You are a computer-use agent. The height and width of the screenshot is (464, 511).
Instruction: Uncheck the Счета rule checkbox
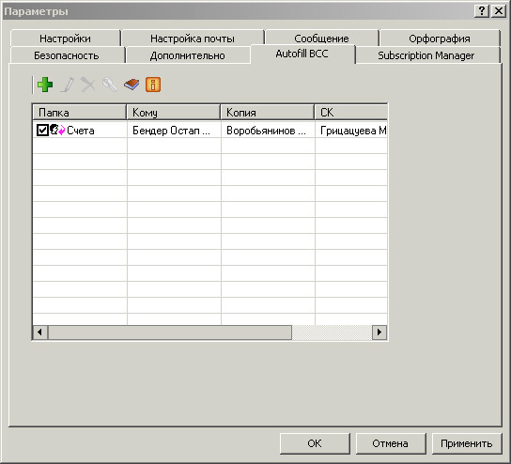pos(42,130)
